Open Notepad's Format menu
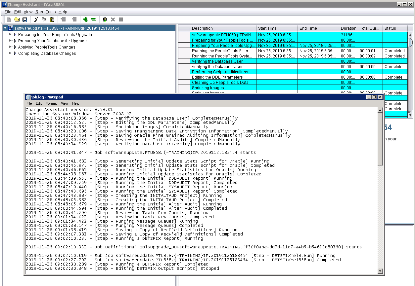Screen dimensions: 415x286 (51, 103)
